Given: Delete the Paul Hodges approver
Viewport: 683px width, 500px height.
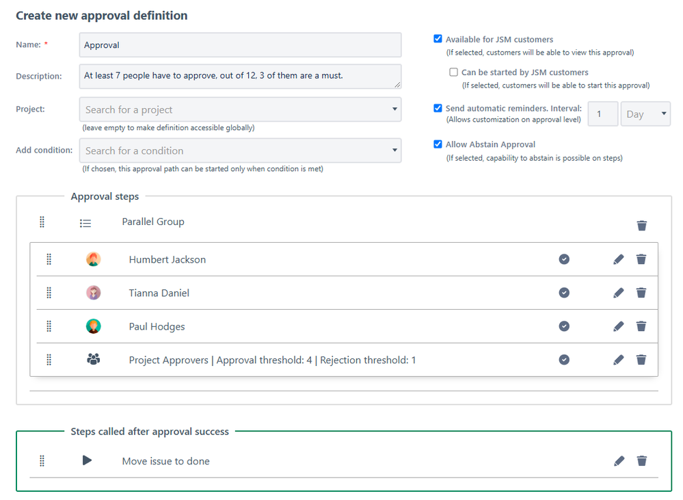Looking at the screenshot, I should point(641,326).
